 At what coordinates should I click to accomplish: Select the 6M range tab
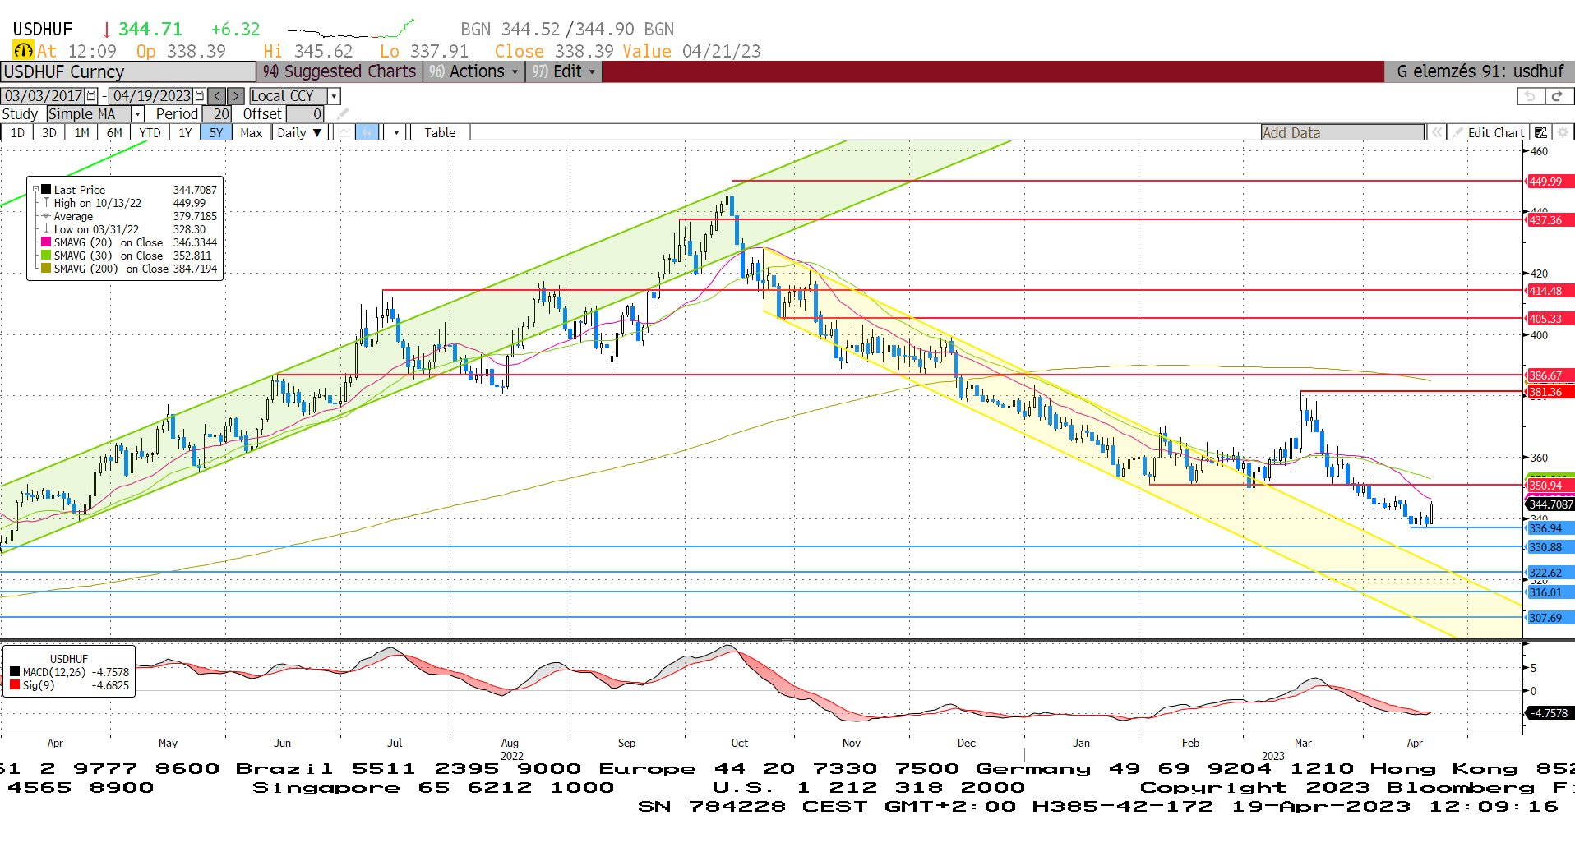tap(114, 132)
